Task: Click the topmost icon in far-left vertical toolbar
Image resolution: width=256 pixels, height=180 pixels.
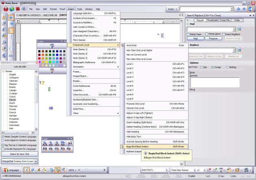Action: click(4, 18)
